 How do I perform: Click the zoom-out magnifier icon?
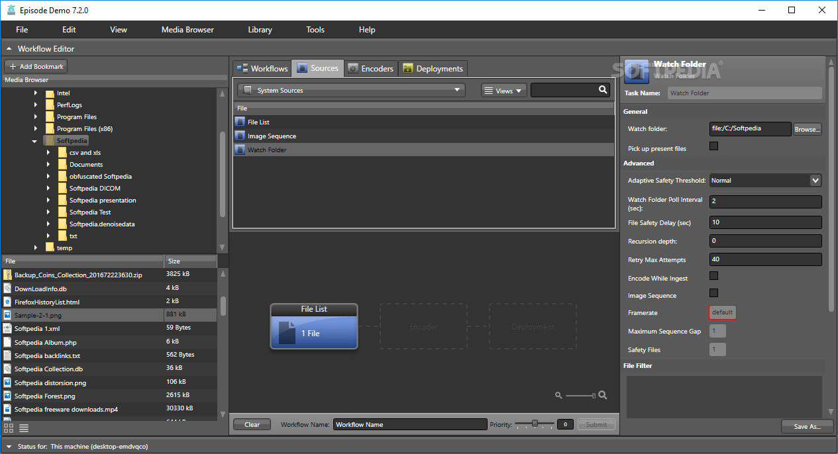(x=558, y=395)
